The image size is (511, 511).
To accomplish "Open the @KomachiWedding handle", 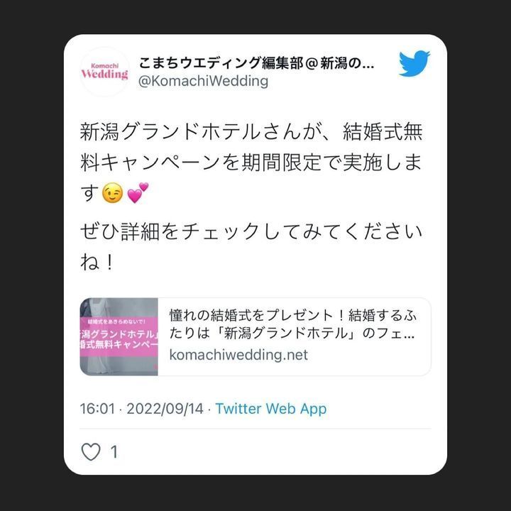I will pos(203,81).
